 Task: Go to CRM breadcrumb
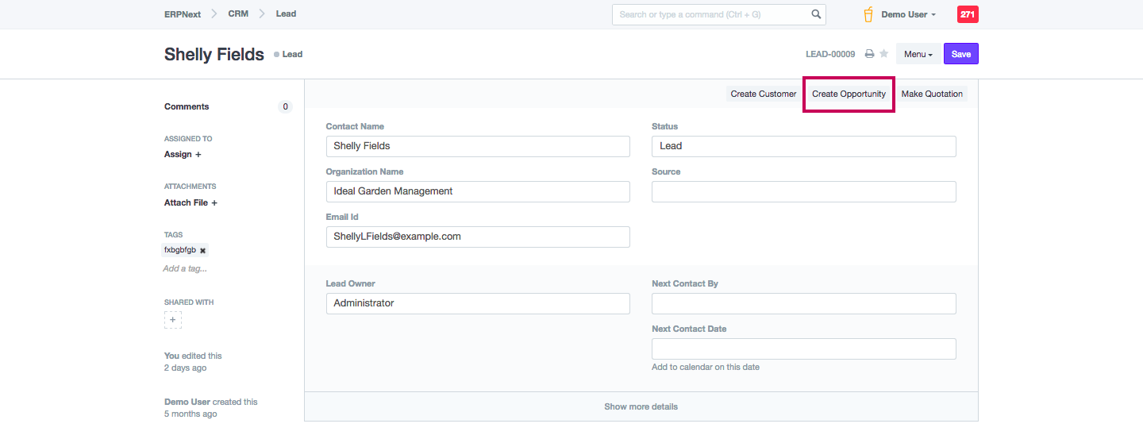pos(238,14)
